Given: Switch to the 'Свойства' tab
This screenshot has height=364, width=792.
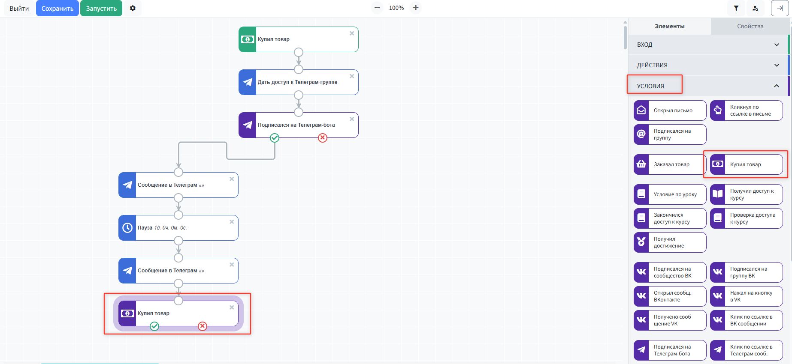Looking at the screenshot, I should click(750, 26).
